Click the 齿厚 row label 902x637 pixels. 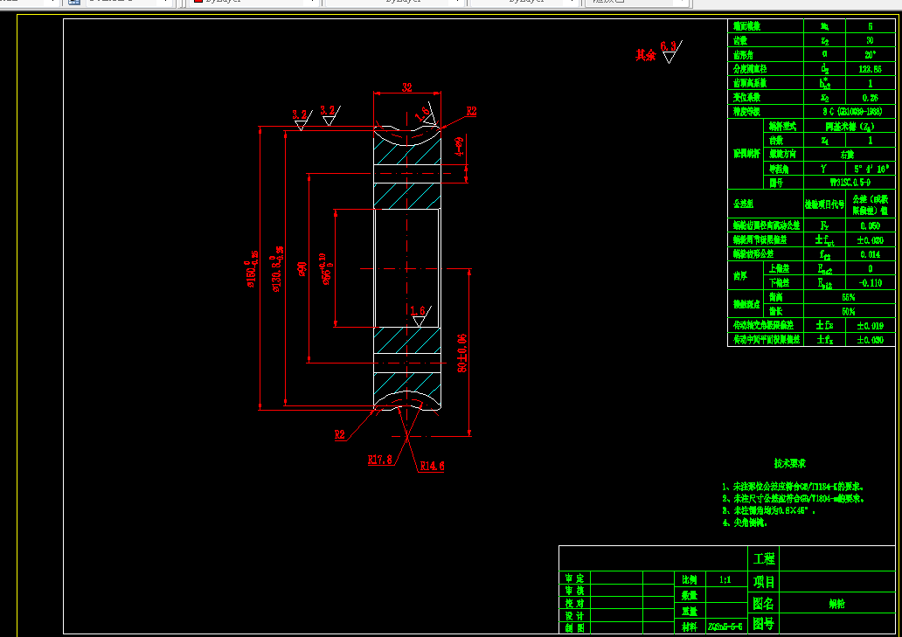739,276
